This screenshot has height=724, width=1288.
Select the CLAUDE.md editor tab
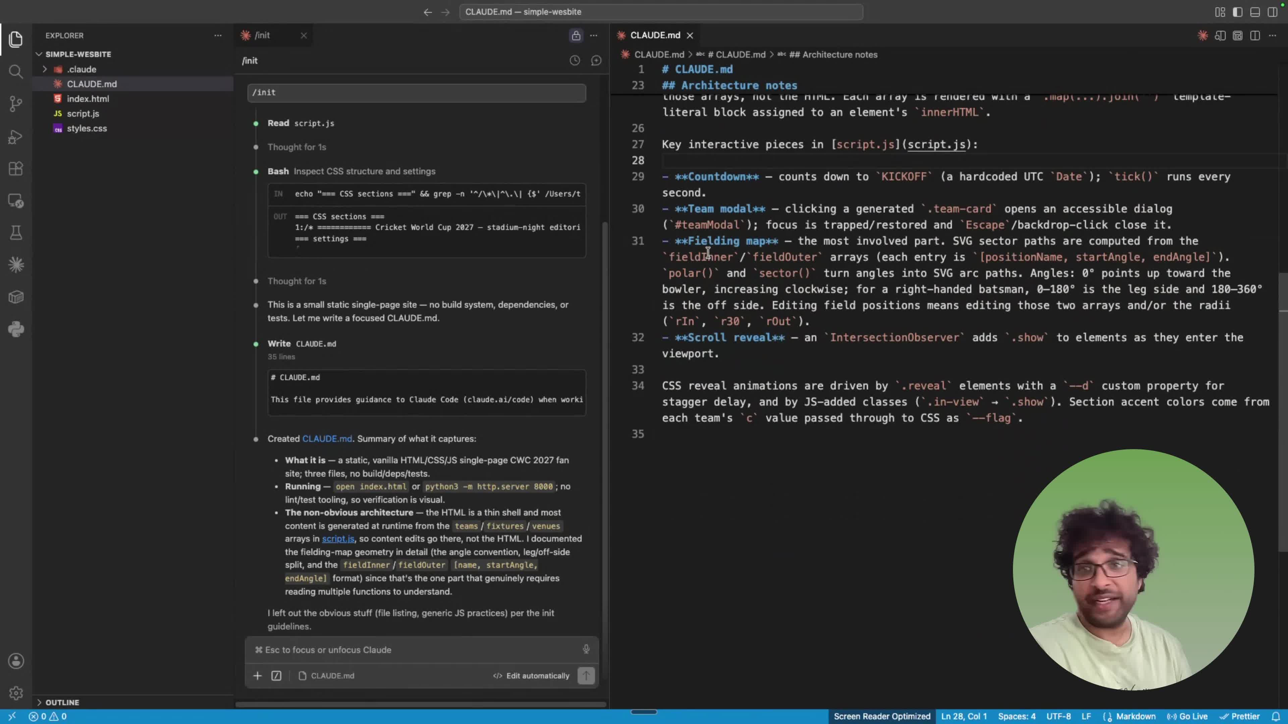tap(655, 36)
